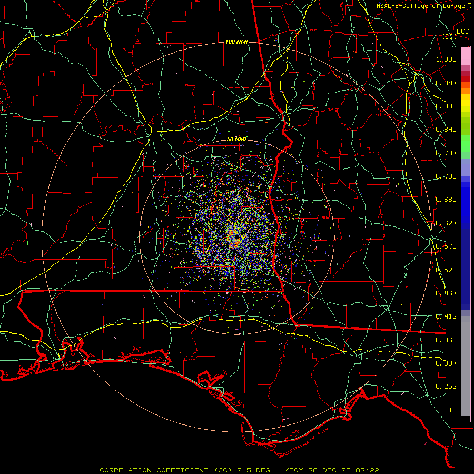Image resolution: width=474 pixels, height=474 pixels.
Task: Click the 0.5 DEG elevation text in caption
Action: click(x=254, y=470)
